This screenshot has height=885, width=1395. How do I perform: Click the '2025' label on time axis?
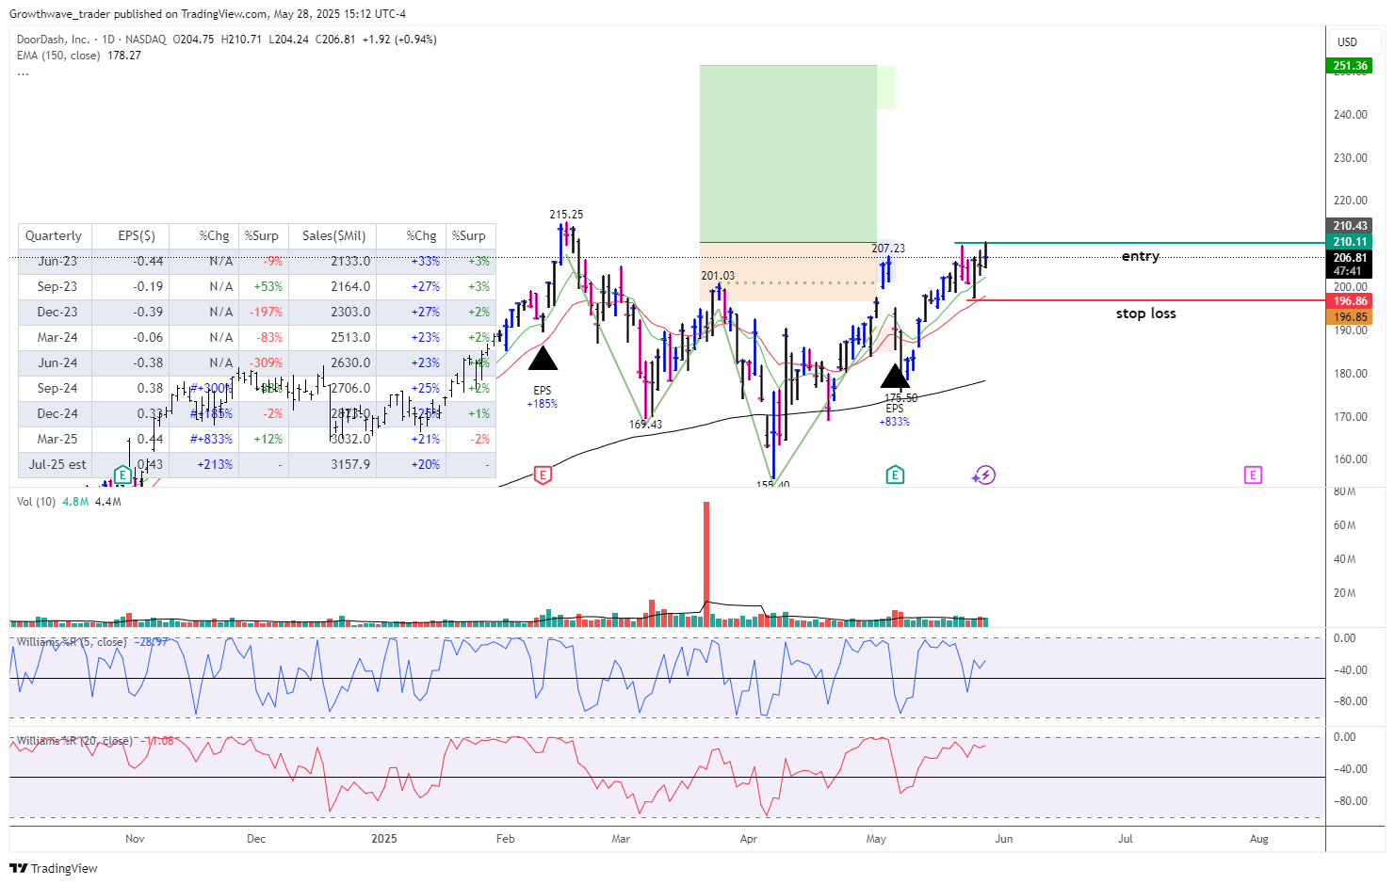pos(384,839)
